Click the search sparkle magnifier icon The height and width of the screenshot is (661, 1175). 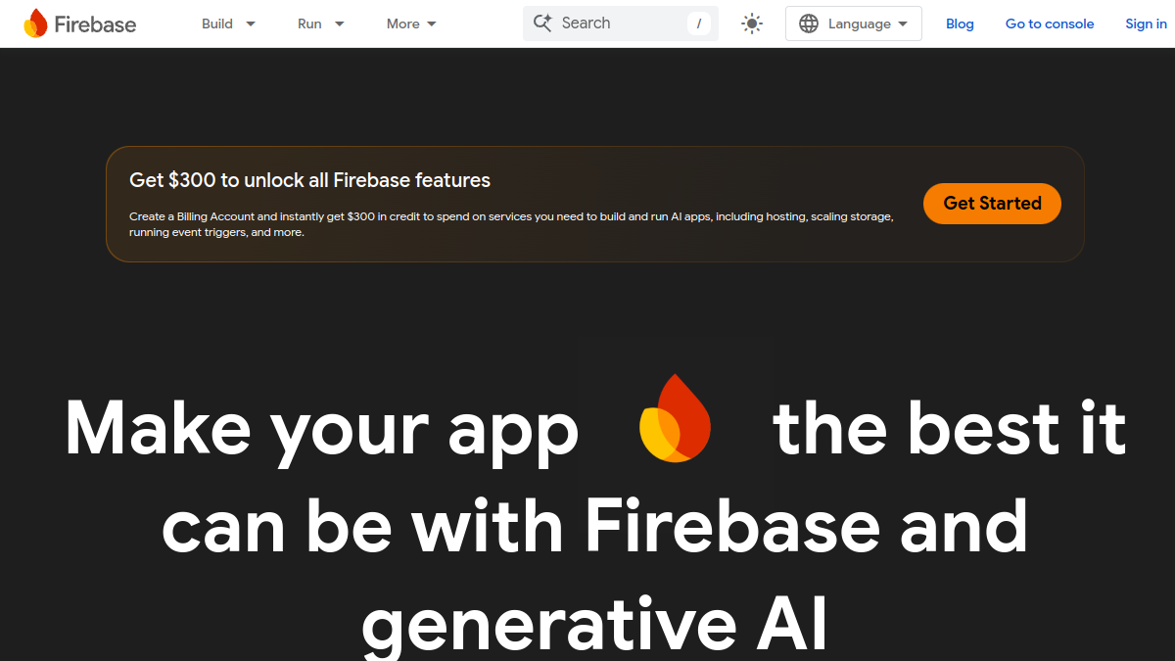click(x=542, y=23)
